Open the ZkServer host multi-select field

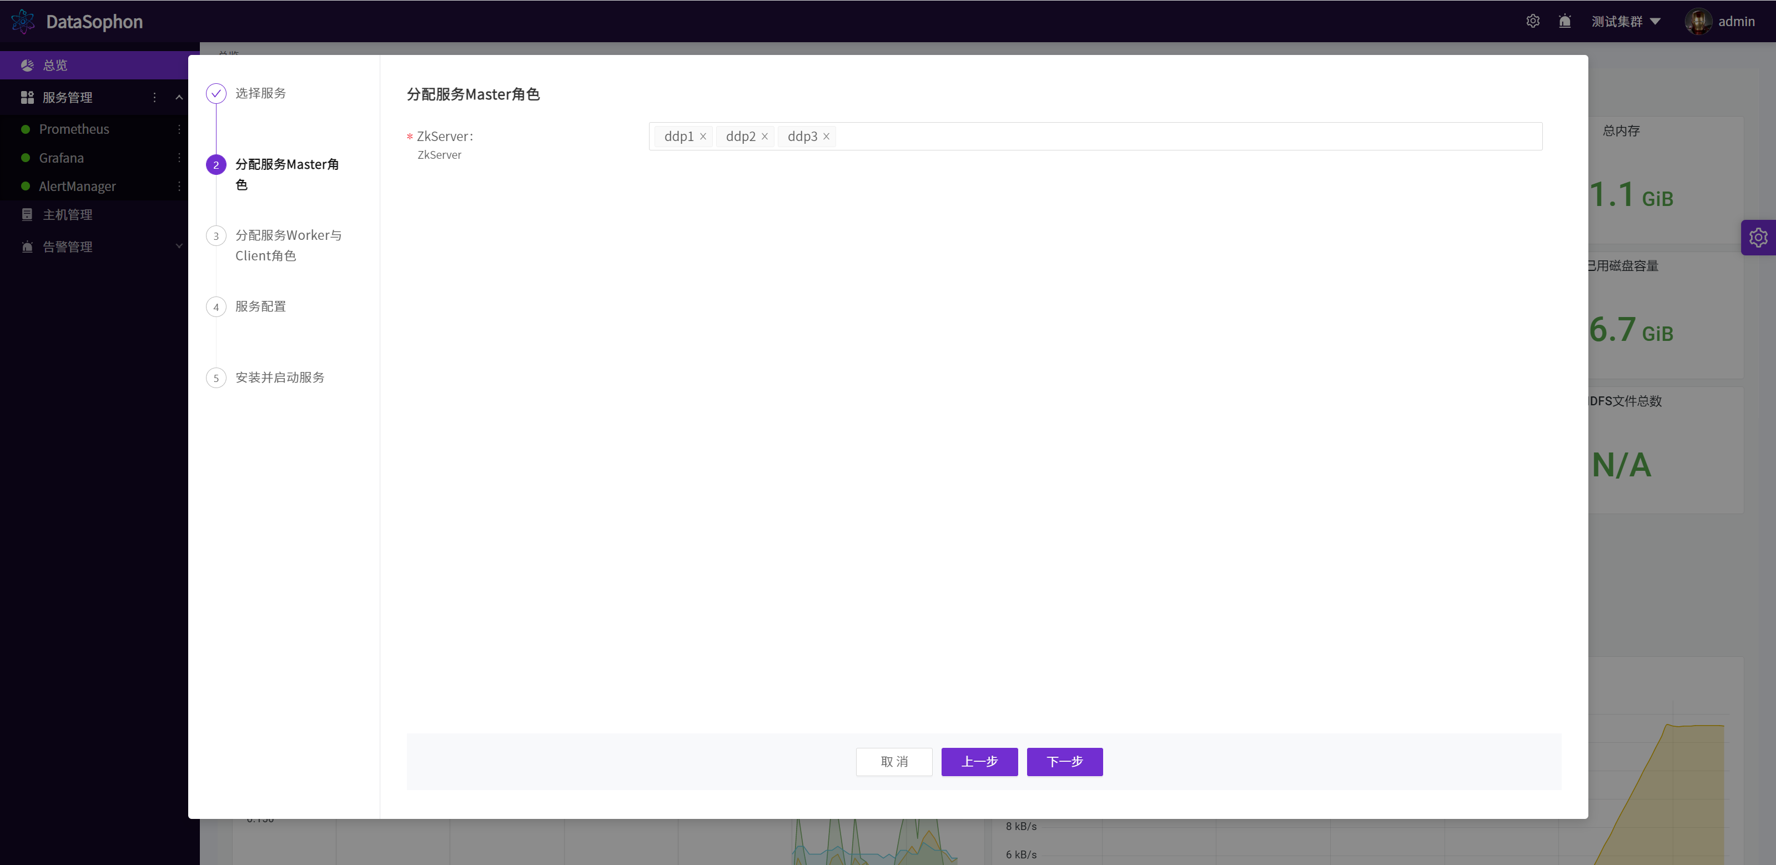coord(1095,137)
